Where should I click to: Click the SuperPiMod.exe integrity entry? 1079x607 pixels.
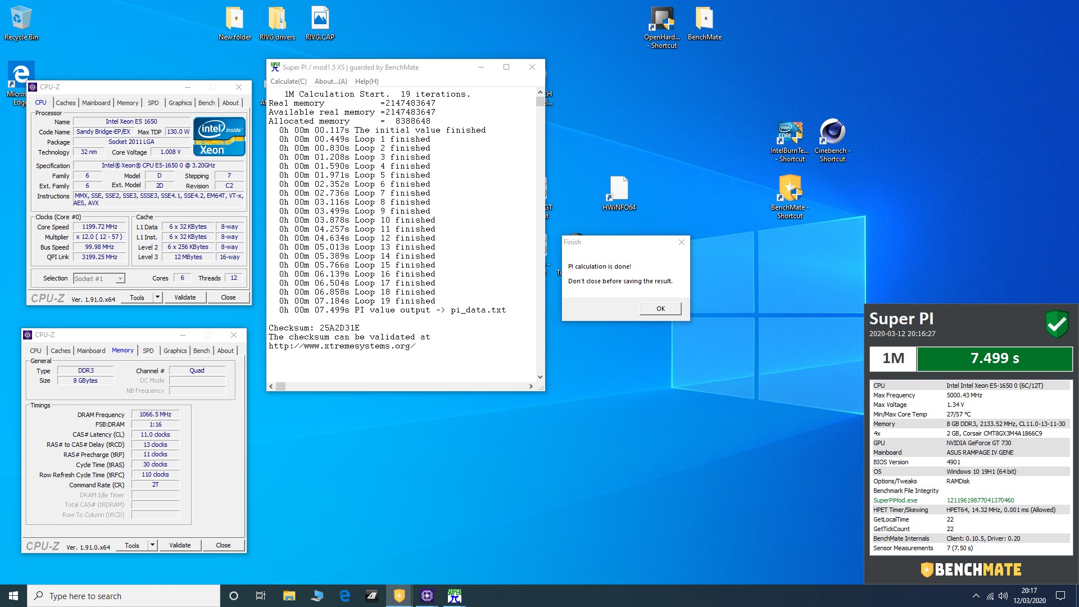(971, 500)
